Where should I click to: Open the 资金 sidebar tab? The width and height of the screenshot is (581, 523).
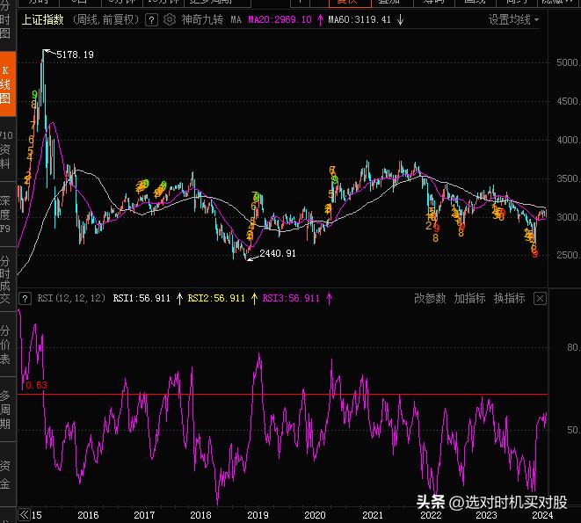(7, 475)
